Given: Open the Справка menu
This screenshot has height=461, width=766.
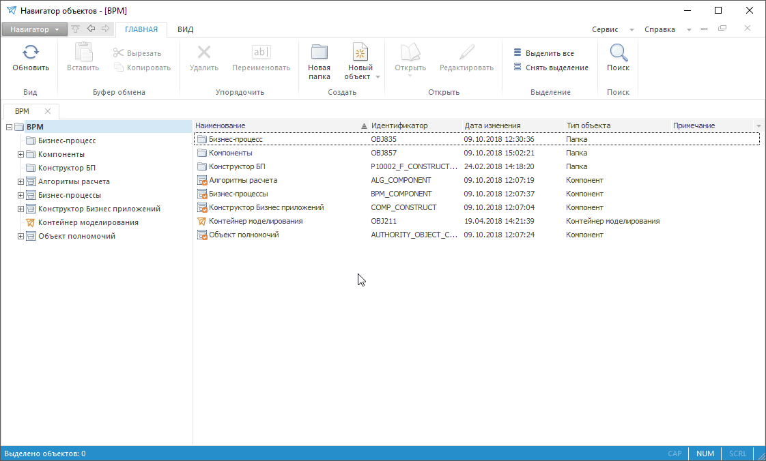Looking at the screenshot, I should click(659, 29).
